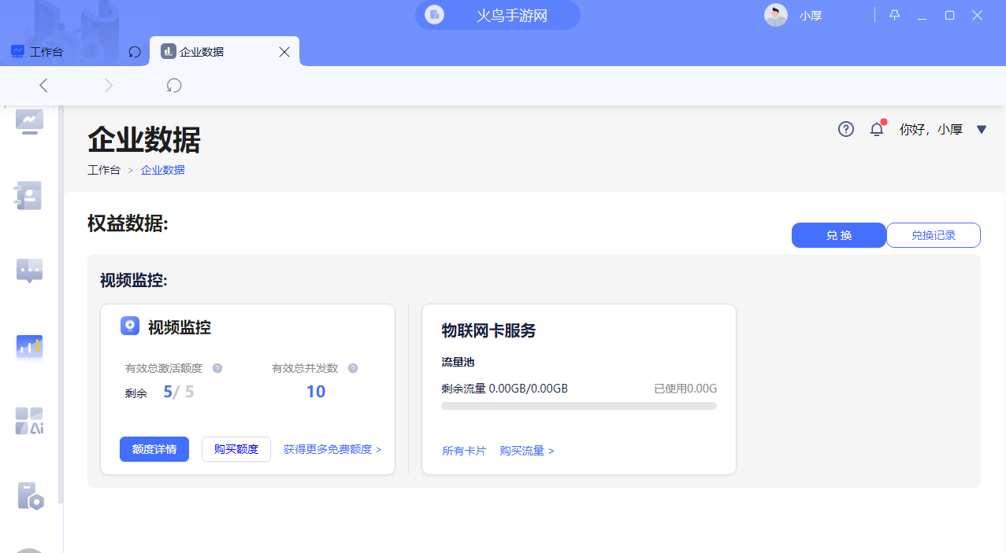Click the 小厚 username in the title bar

coord(811,15)
